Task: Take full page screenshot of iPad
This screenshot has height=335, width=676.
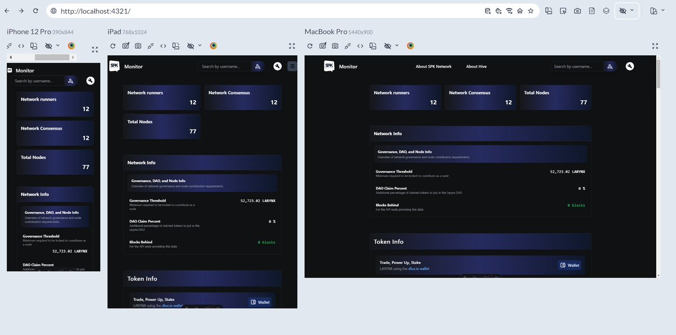Action: pos(138,46)
